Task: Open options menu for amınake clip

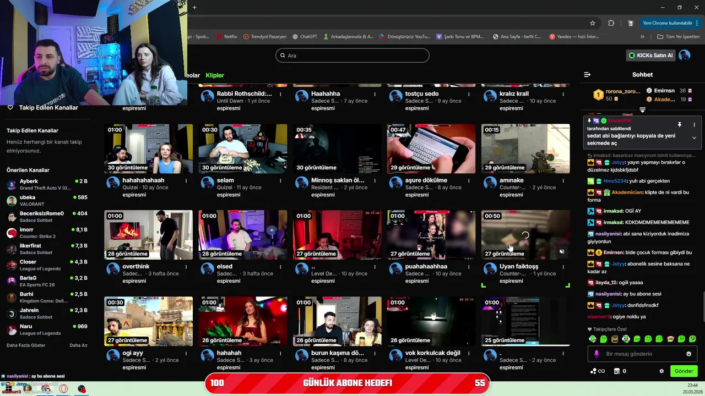Action: coord(563,180)
